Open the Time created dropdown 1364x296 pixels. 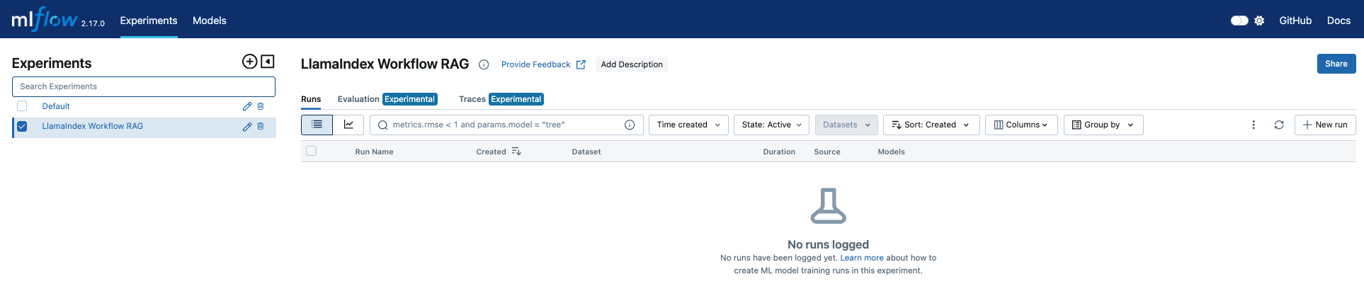688,125
